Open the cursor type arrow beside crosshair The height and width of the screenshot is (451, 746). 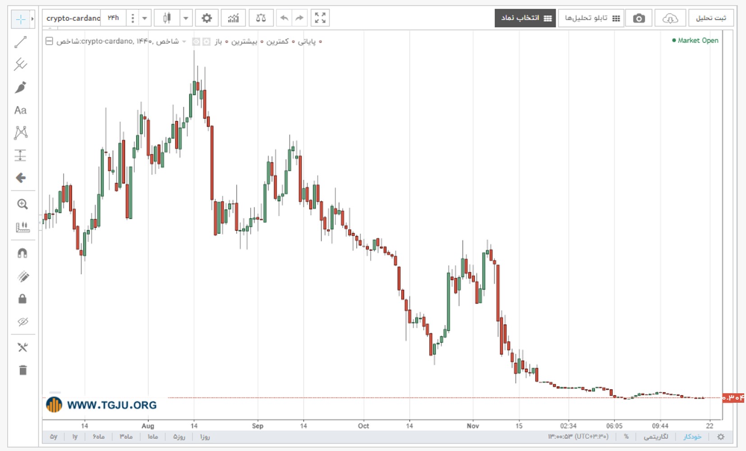coord(32,19)
